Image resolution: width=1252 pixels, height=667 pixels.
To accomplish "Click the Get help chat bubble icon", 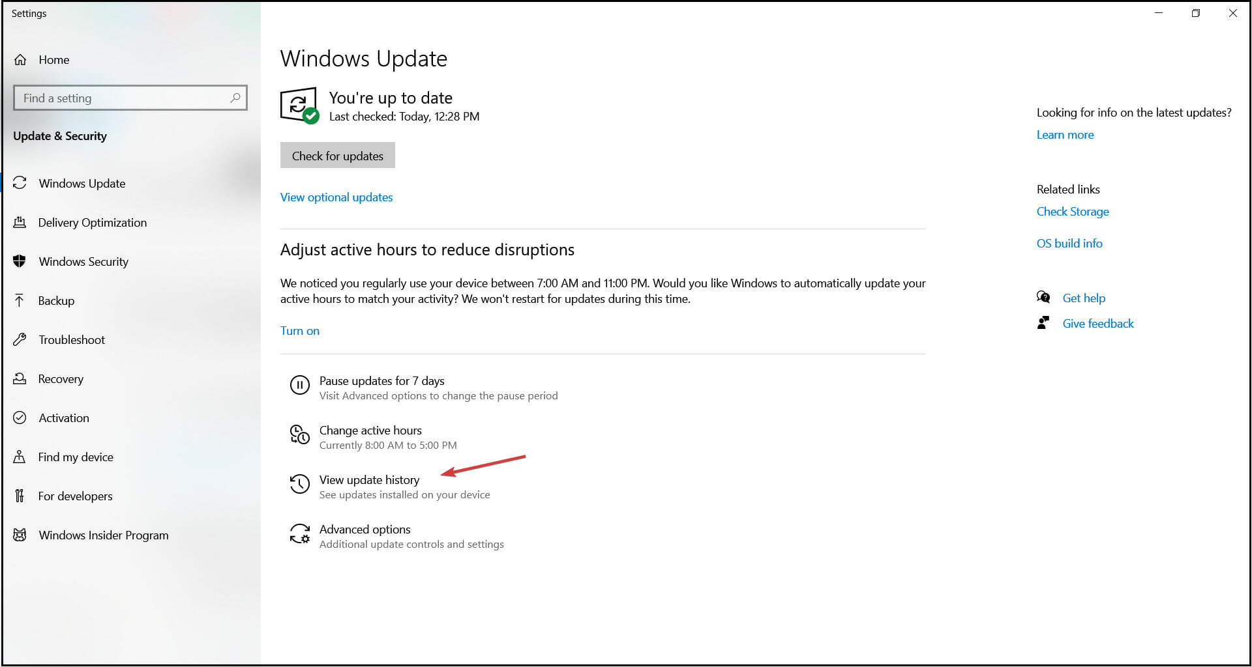I will click(x=1043, y=298).
